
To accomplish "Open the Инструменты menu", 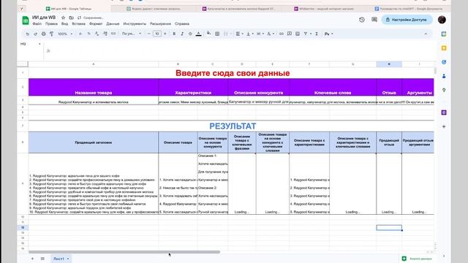I will point(135,23).
